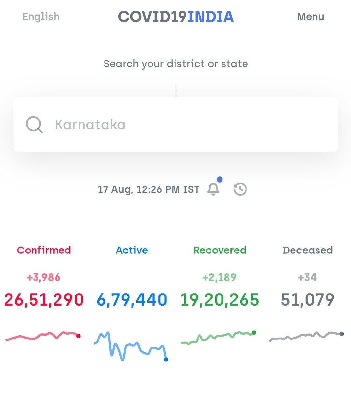Image resolution: width=351 pixels, height=394 pixels.
Task: Click the +2,189 recovered increase
Action: tap(220, 277)
